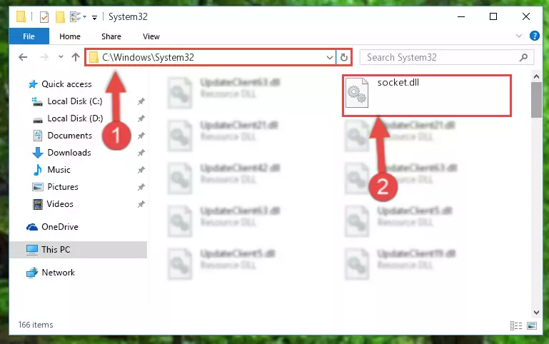Refresh the System32 folder view
Screen dimensions: 549x344
(x=344, y=57)
